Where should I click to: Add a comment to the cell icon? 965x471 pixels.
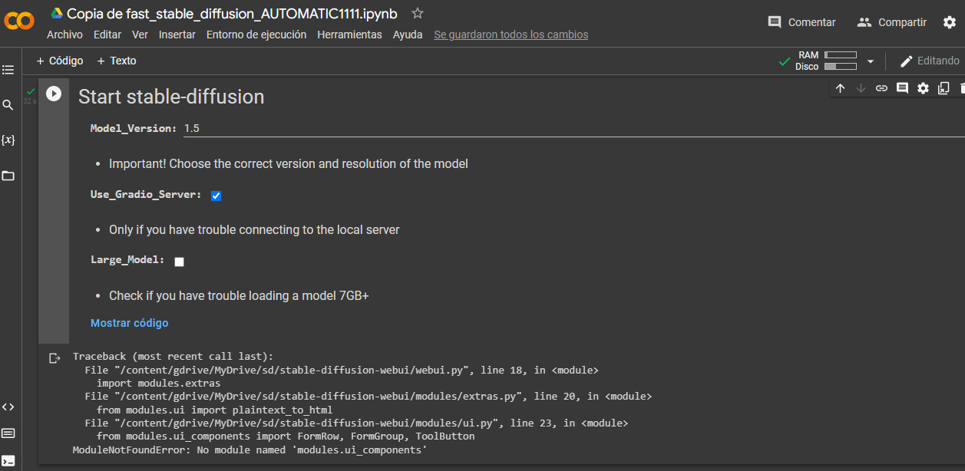pyautogui.click(x=902, y=88)
